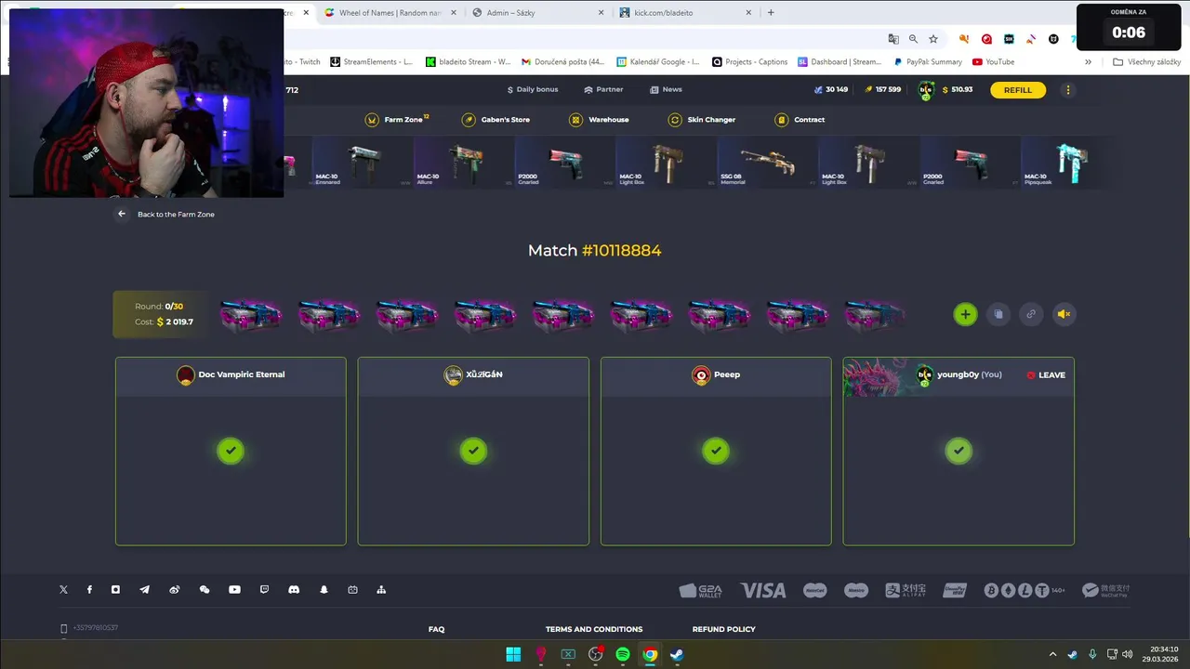Toggle the ready checkmark in XüžigåN's card

click(x=473, y=451)
